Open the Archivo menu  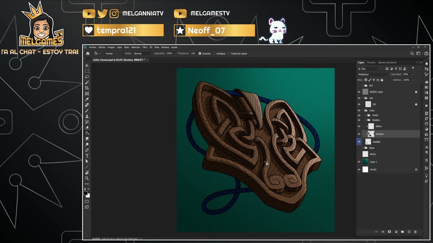point(93,47)
